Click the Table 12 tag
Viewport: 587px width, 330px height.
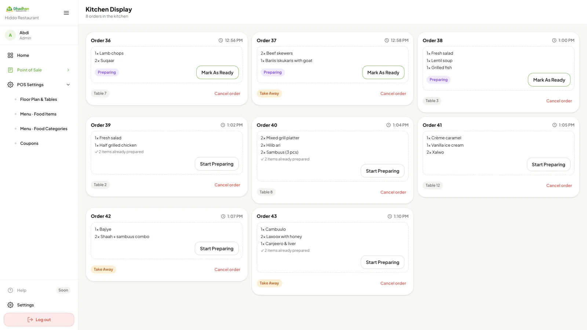coord(433,186)
